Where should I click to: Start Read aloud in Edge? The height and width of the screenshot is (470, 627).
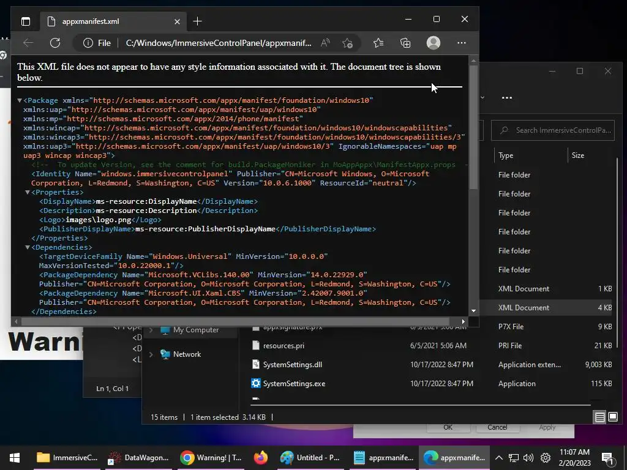(326, 43)
